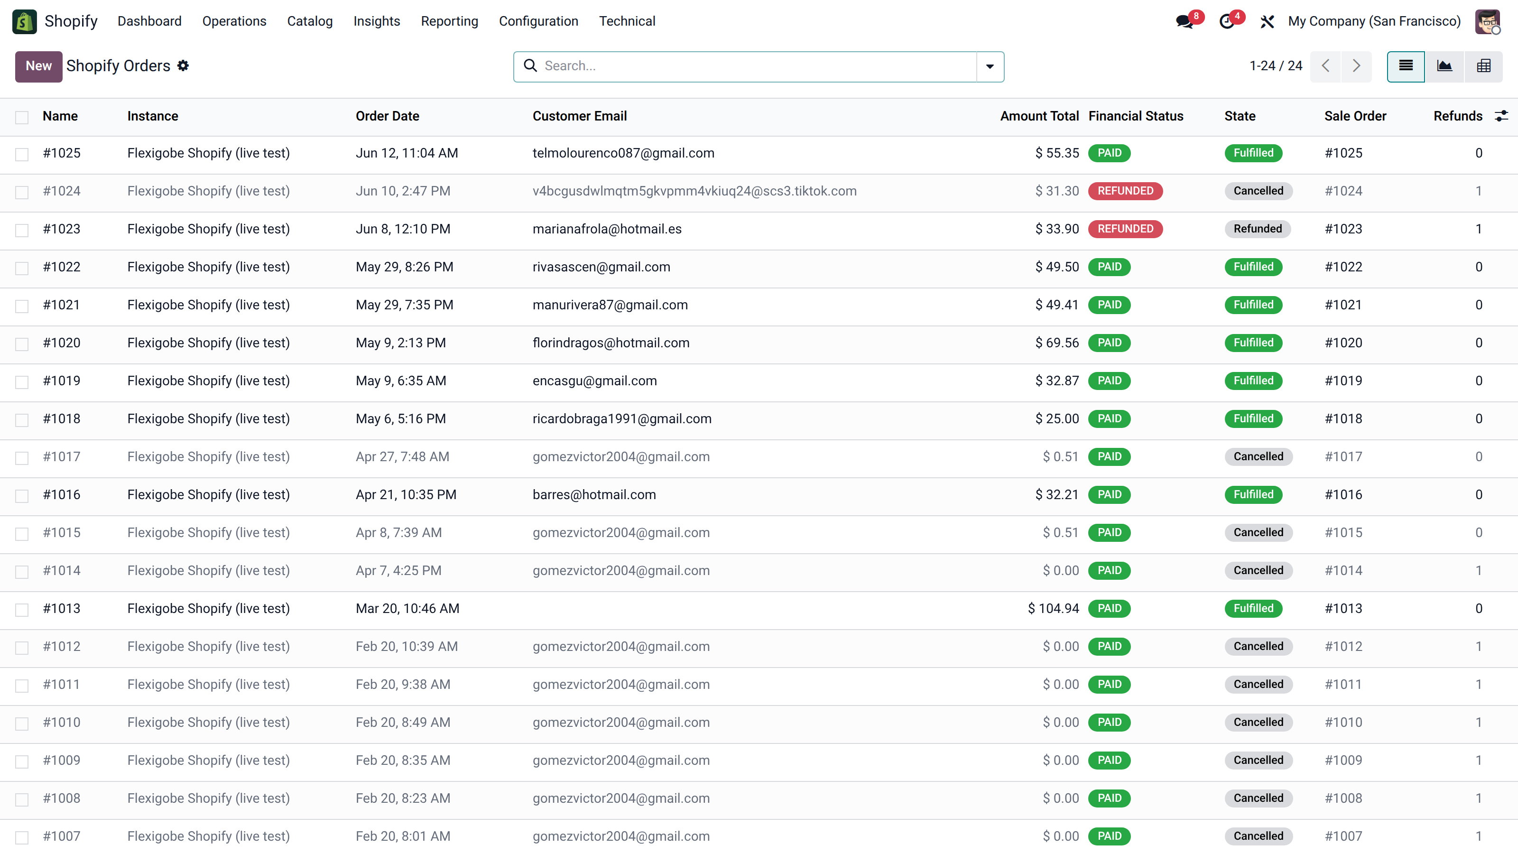1518x854 pixels.
Task: Click the Instance cell in row #1012
Action: click(208, 646)
